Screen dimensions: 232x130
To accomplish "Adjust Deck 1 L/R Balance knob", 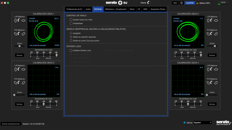I will click(x=19, y=20).
